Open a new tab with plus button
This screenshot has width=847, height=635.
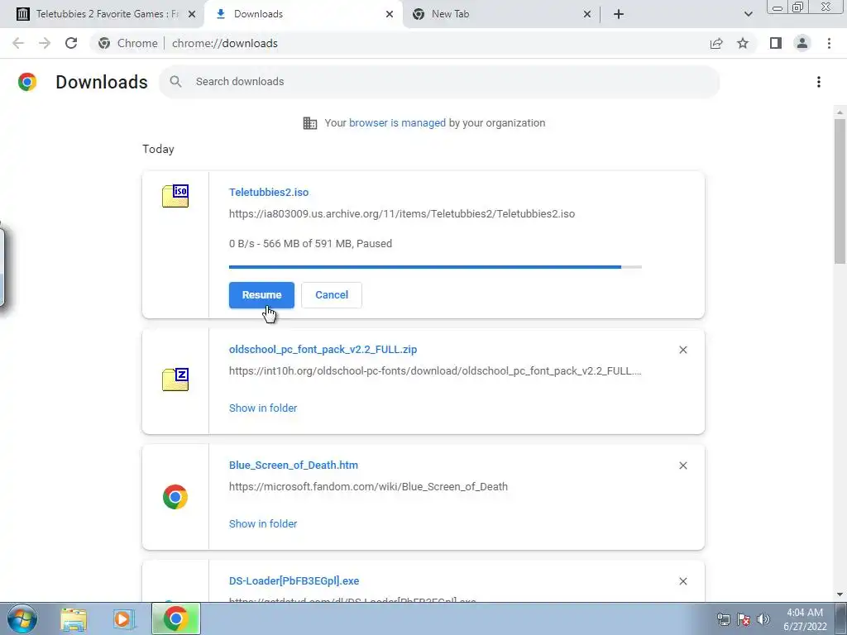point(619,14)
